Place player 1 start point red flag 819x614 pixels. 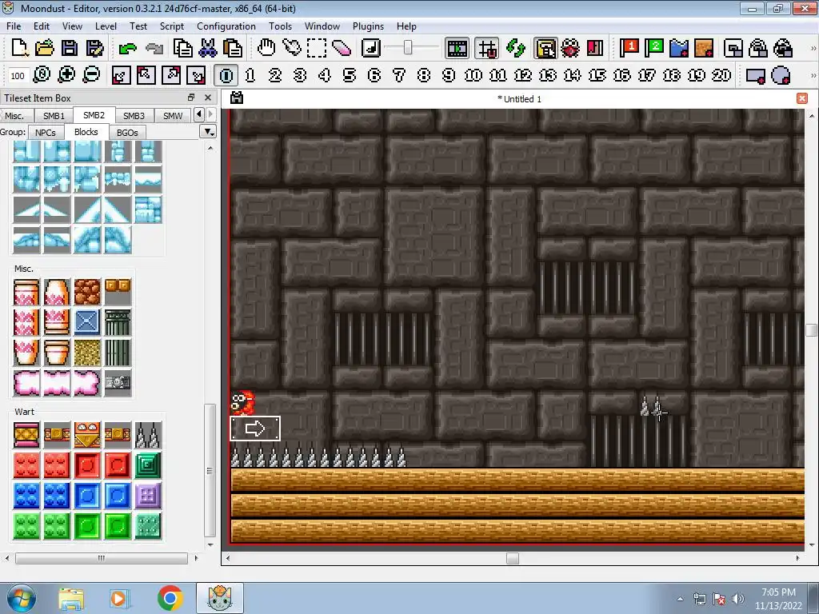[x=629, y=48]
